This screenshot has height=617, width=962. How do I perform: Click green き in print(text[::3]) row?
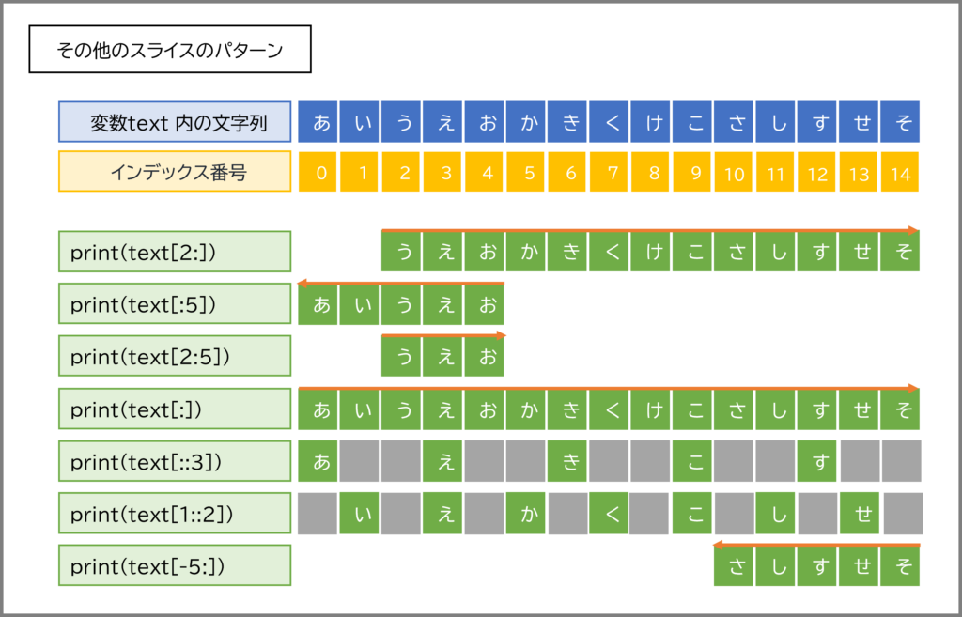566,460
